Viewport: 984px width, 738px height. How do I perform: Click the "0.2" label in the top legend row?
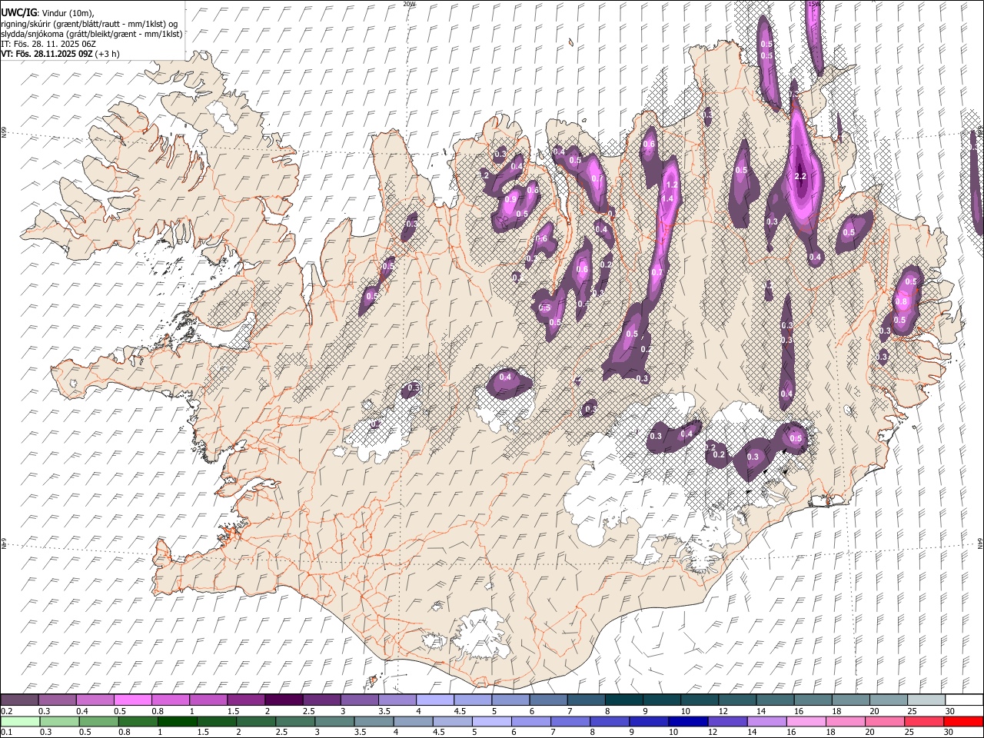(x=7, y=711)
